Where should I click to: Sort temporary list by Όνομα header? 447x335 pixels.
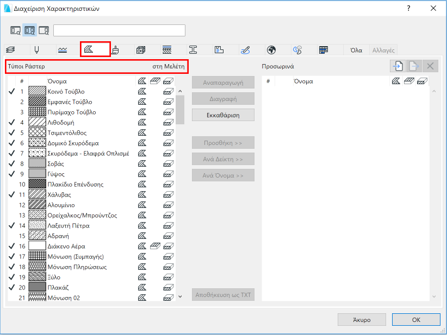tap(303, 81)
